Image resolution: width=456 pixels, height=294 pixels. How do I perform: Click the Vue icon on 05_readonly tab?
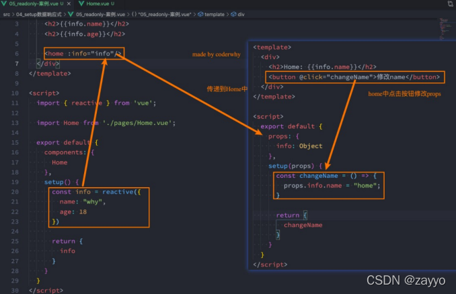pyautogui.click(x=4, y=4)
